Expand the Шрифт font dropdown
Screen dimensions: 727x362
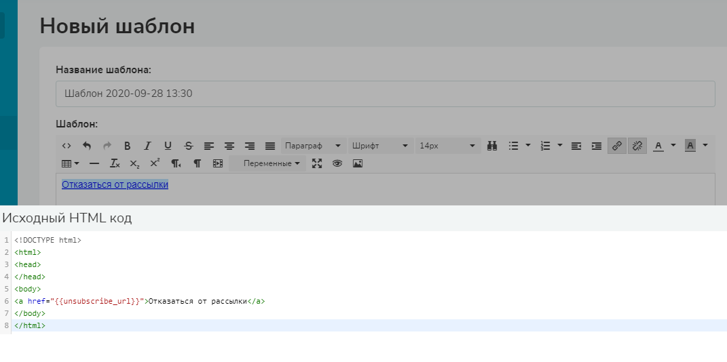point(380,146)
